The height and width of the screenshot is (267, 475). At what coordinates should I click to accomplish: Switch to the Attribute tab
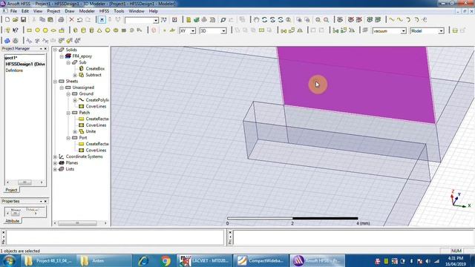13,221
